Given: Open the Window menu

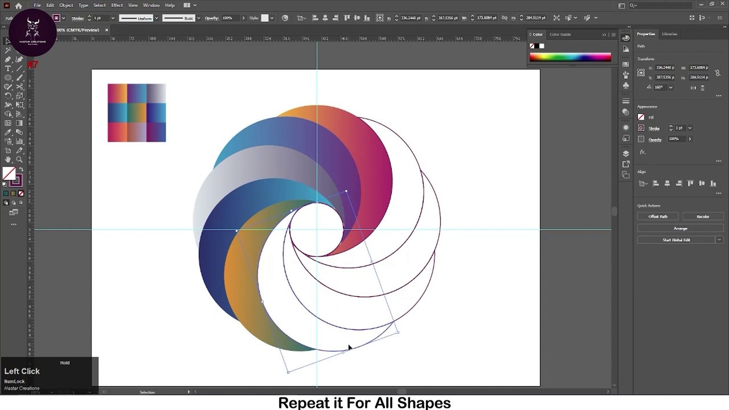Looking at the screenshot, I should [x=151, y=5].
